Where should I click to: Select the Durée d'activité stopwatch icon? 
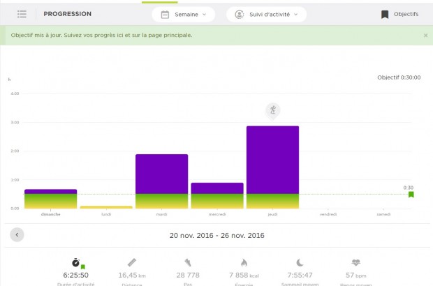point(75,262)
